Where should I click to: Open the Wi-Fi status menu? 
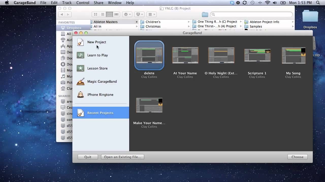tap(268, 3)
